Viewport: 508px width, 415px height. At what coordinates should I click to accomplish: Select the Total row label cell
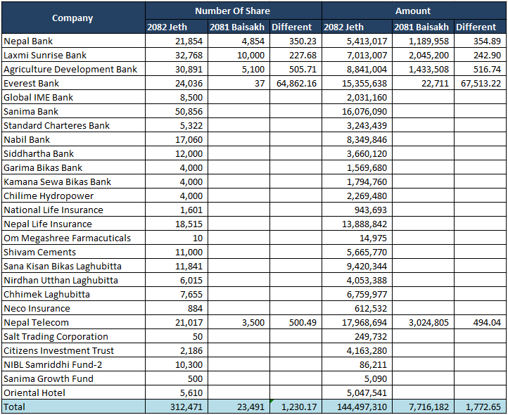point(72,407)
